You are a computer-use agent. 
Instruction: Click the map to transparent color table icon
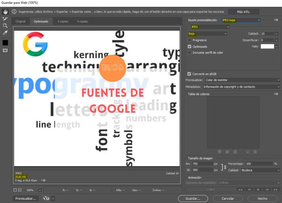click(219, 152)
